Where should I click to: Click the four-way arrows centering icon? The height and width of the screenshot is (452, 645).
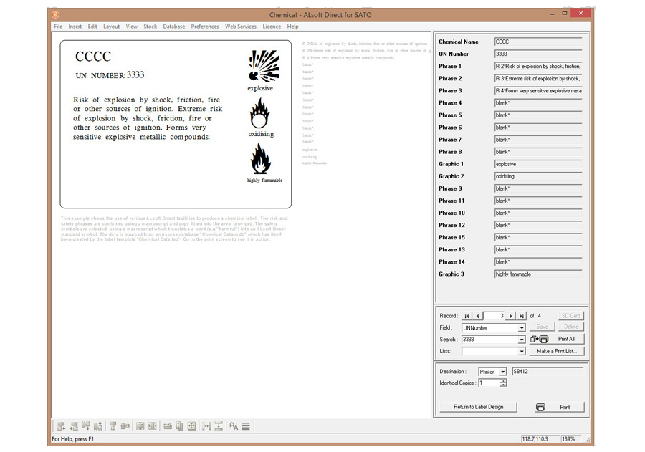tap(191, 426)
